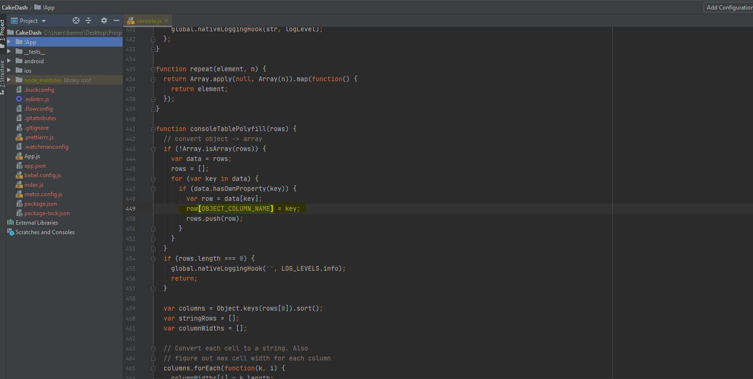Screen dimensions: 753x379
Task: Click the .gitattributes file icon
Action: 19,118
